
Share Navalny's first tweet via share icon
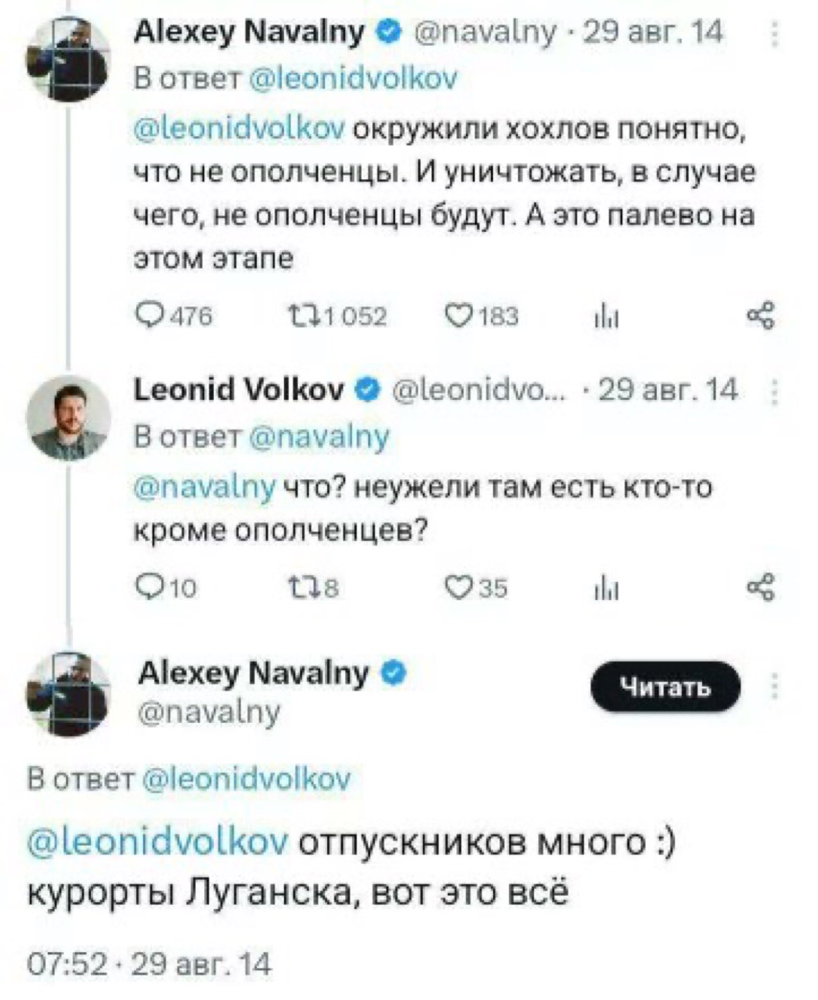click(x=761, y=316)
